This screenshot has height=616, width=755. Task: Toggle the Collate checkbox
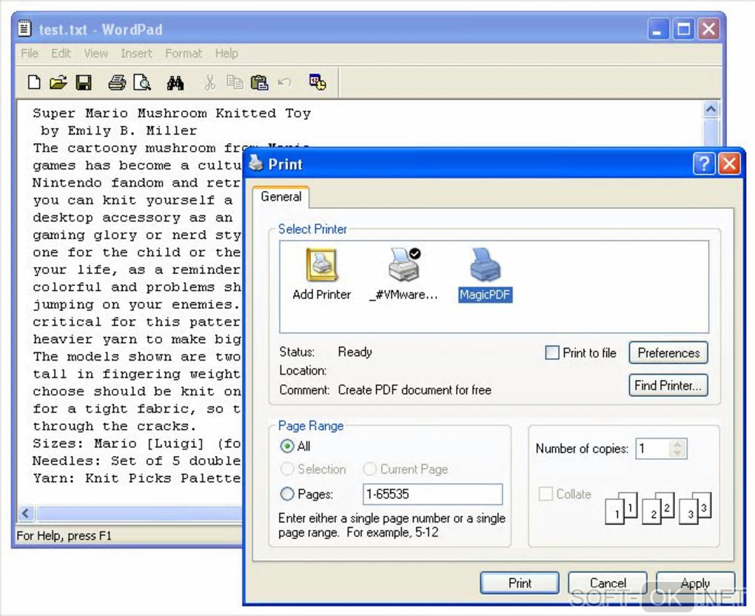tap(545, 494)
